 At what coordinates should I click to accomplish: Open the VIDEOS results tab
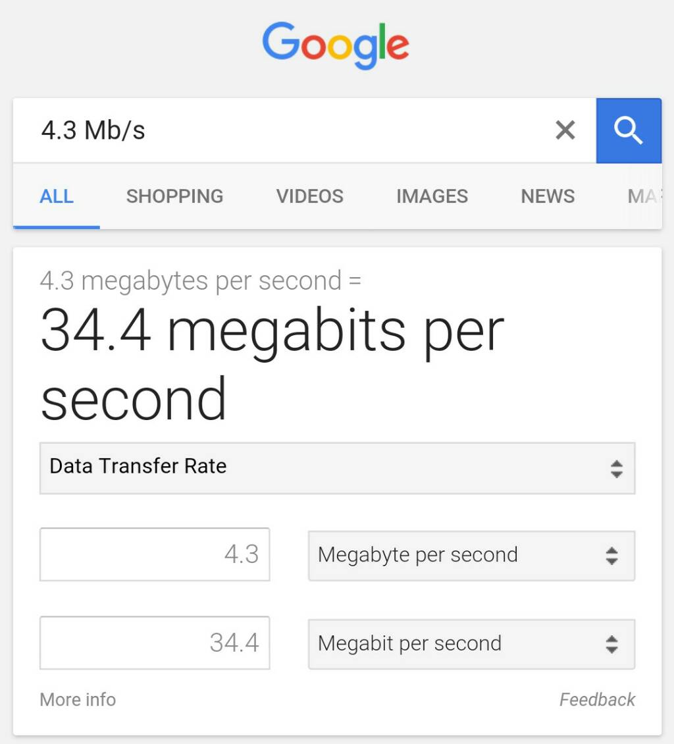click(x=309, y=196)
